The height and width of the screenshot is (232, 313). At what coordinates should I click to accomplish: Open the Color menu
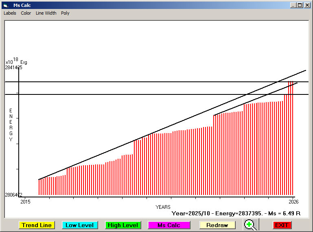point(26,13)
